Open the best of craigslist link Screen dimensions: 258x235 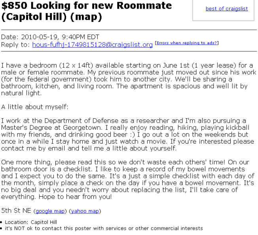[x=227, y=9]
